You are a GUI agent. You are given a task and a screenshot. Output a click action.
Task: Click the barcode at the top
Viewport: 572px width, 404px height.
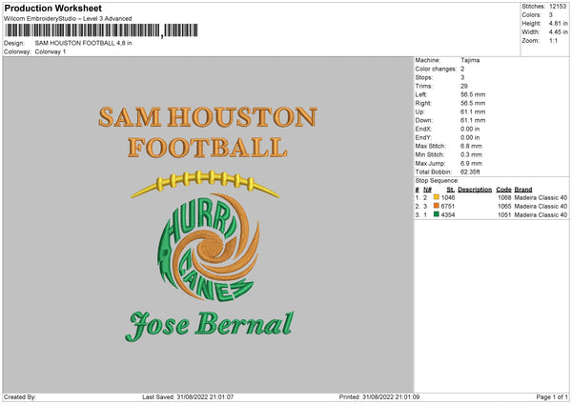coord(101,30)
